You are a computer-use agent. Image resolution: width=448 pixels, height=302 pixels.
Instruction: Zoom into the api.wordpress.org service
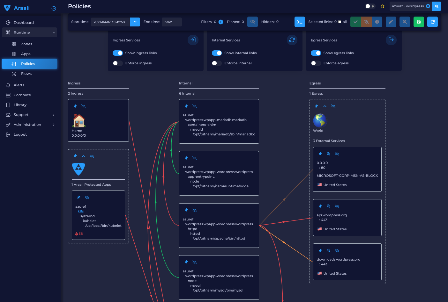pos(328,206)
